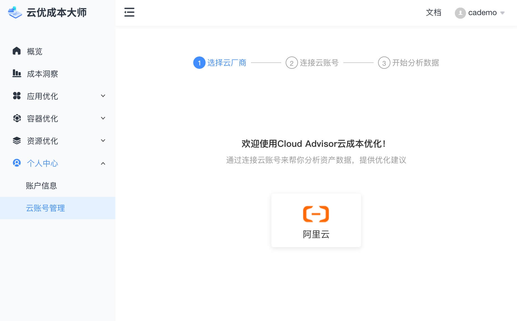Open the 文档 link
The width and height of the screenshot is (517, 321).
tap(434, 13)
